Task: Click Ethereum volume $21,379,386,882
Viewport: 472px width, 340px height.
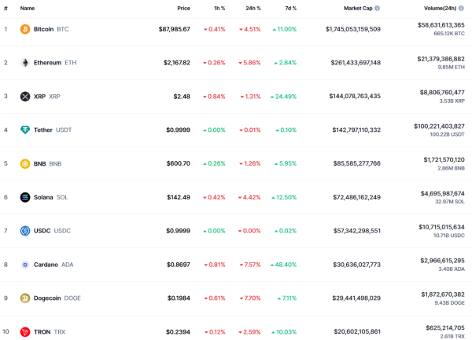Action: (441, 59)
